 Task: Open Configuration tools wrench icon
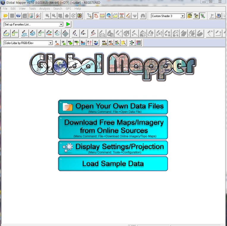tap(38, 16)
